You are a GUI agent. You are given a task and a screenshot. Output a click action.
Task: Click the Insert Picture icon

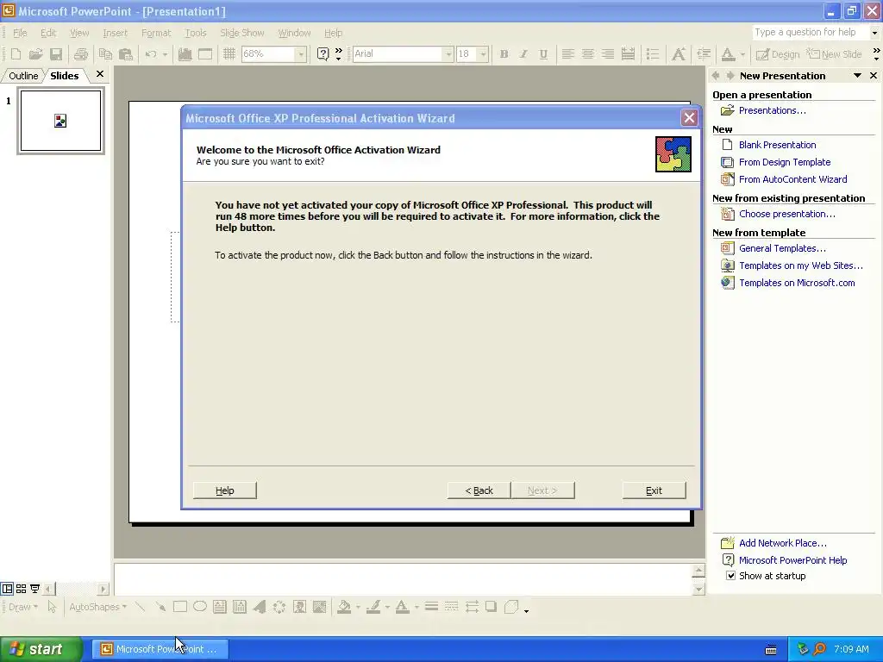[319, 607]
